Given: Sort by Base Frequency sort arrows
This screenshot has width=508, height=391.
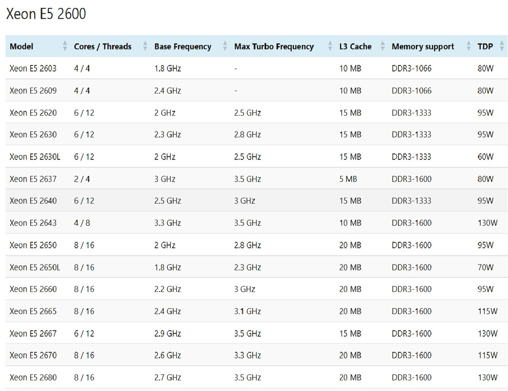Looking at the screenshot, I should click(x=225, y=46).
